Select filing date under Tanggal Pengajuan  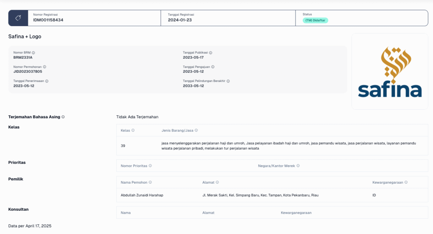(193, 71)
